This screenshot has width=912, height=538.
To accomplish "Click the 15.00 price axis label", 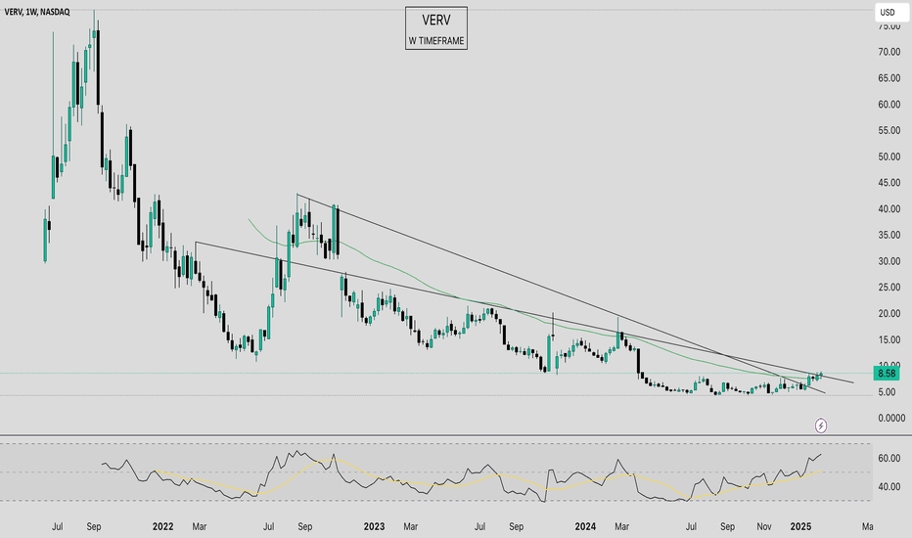I will click(889, 339).
